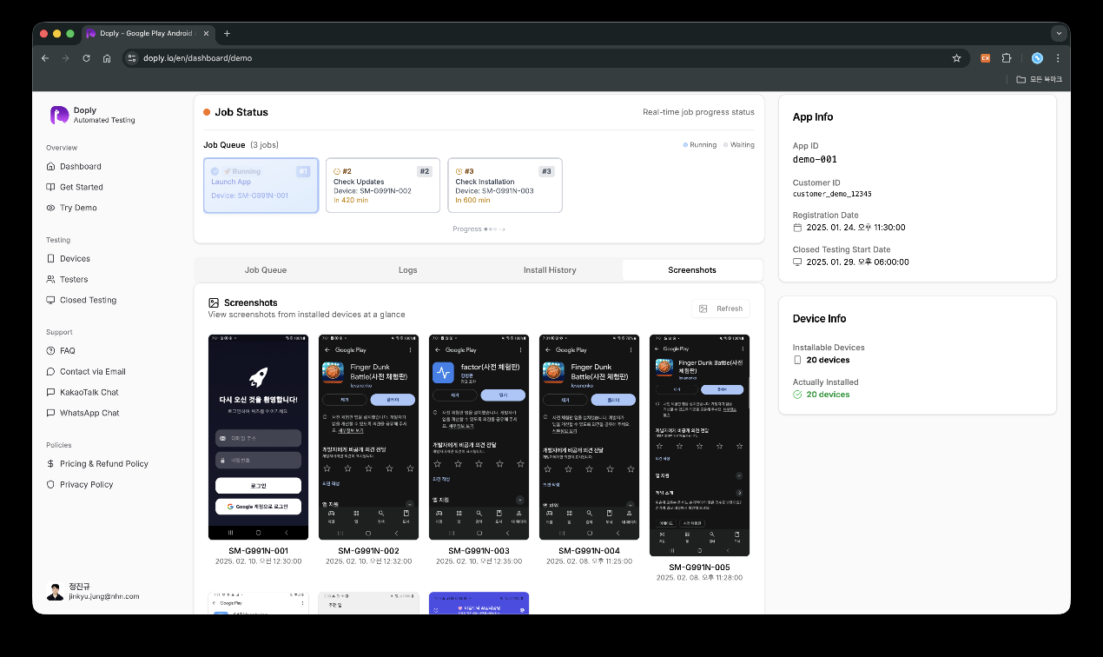Toggle the browser bookmark star
1103x657 pixels.
tap(957, 57)
